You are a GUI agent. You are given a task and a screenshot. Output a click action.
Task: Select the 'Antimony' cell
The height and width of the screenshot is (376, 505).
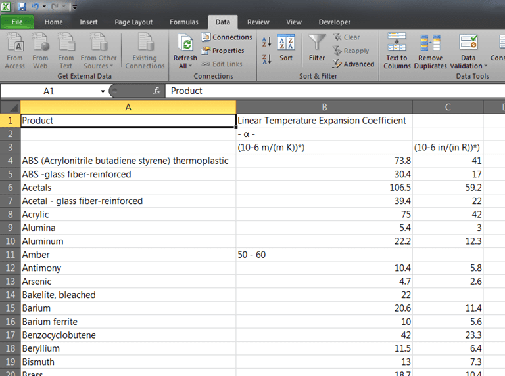pyautogui.click(x=128, y=268)
